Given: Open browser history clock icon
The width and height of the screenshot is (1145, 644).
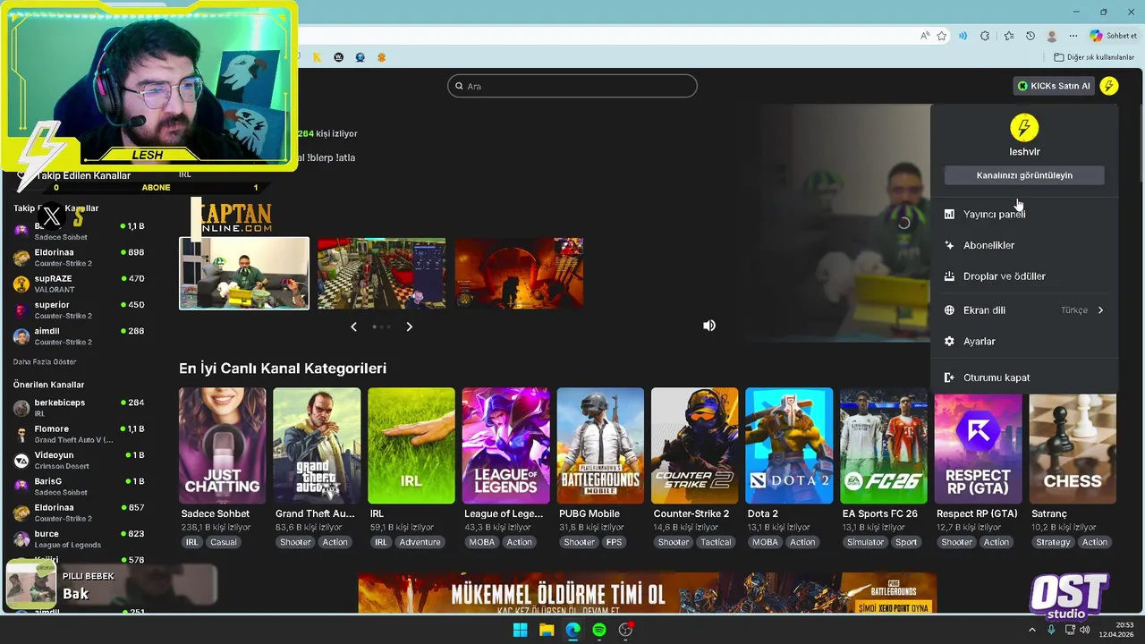Looking at the screenshot, I should pyautogui.click(x=1030, y=36).
